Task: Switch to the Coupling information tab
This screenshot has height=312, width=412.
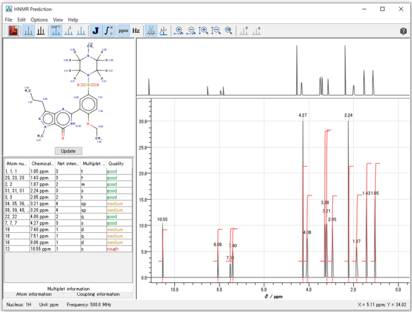Action: [98, 294]
